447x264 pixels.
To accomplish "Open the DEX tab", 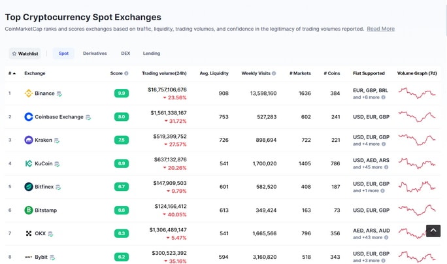I will pyautogui.click(x=125, y=54).
